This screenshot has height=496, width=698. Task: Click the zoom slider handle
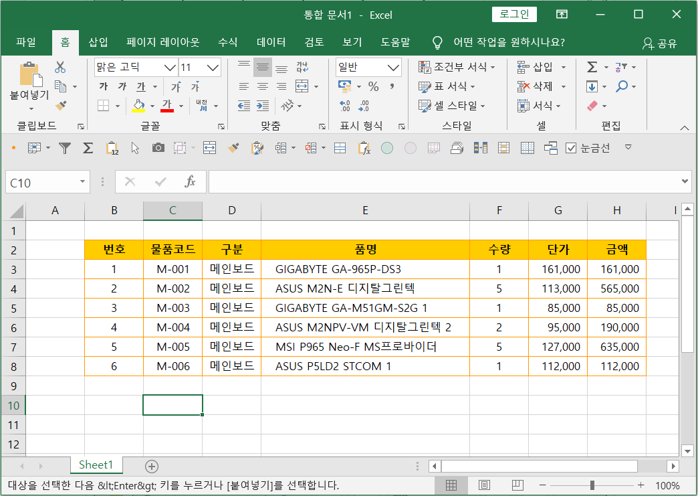[x=592, y=485]
